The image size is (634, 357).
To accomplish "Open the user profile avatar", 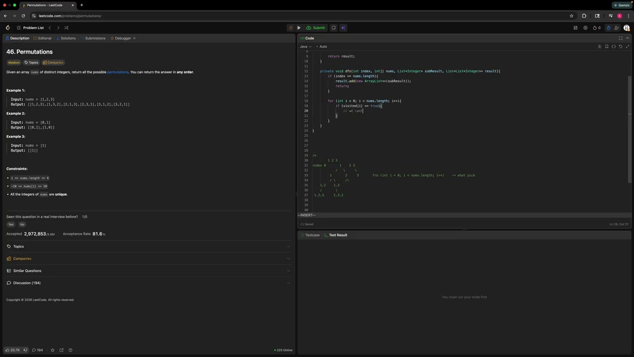I will (627, 28).
